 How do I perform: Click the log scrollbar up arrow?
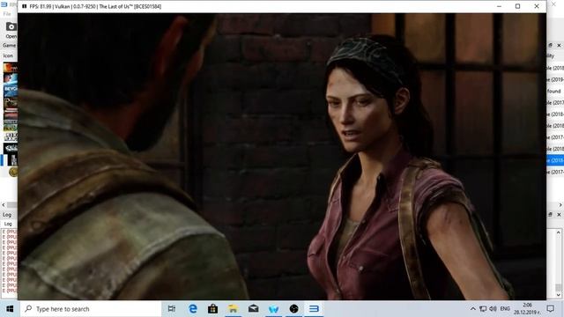point(558,232)
